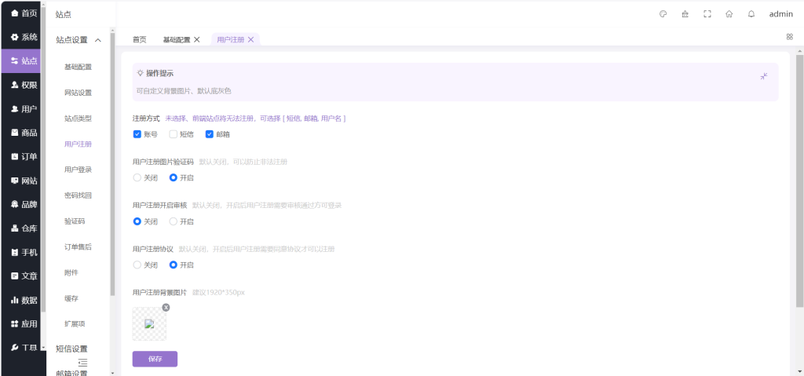Choose 关闭 for 用户注册协议

(x=137, y=265)
